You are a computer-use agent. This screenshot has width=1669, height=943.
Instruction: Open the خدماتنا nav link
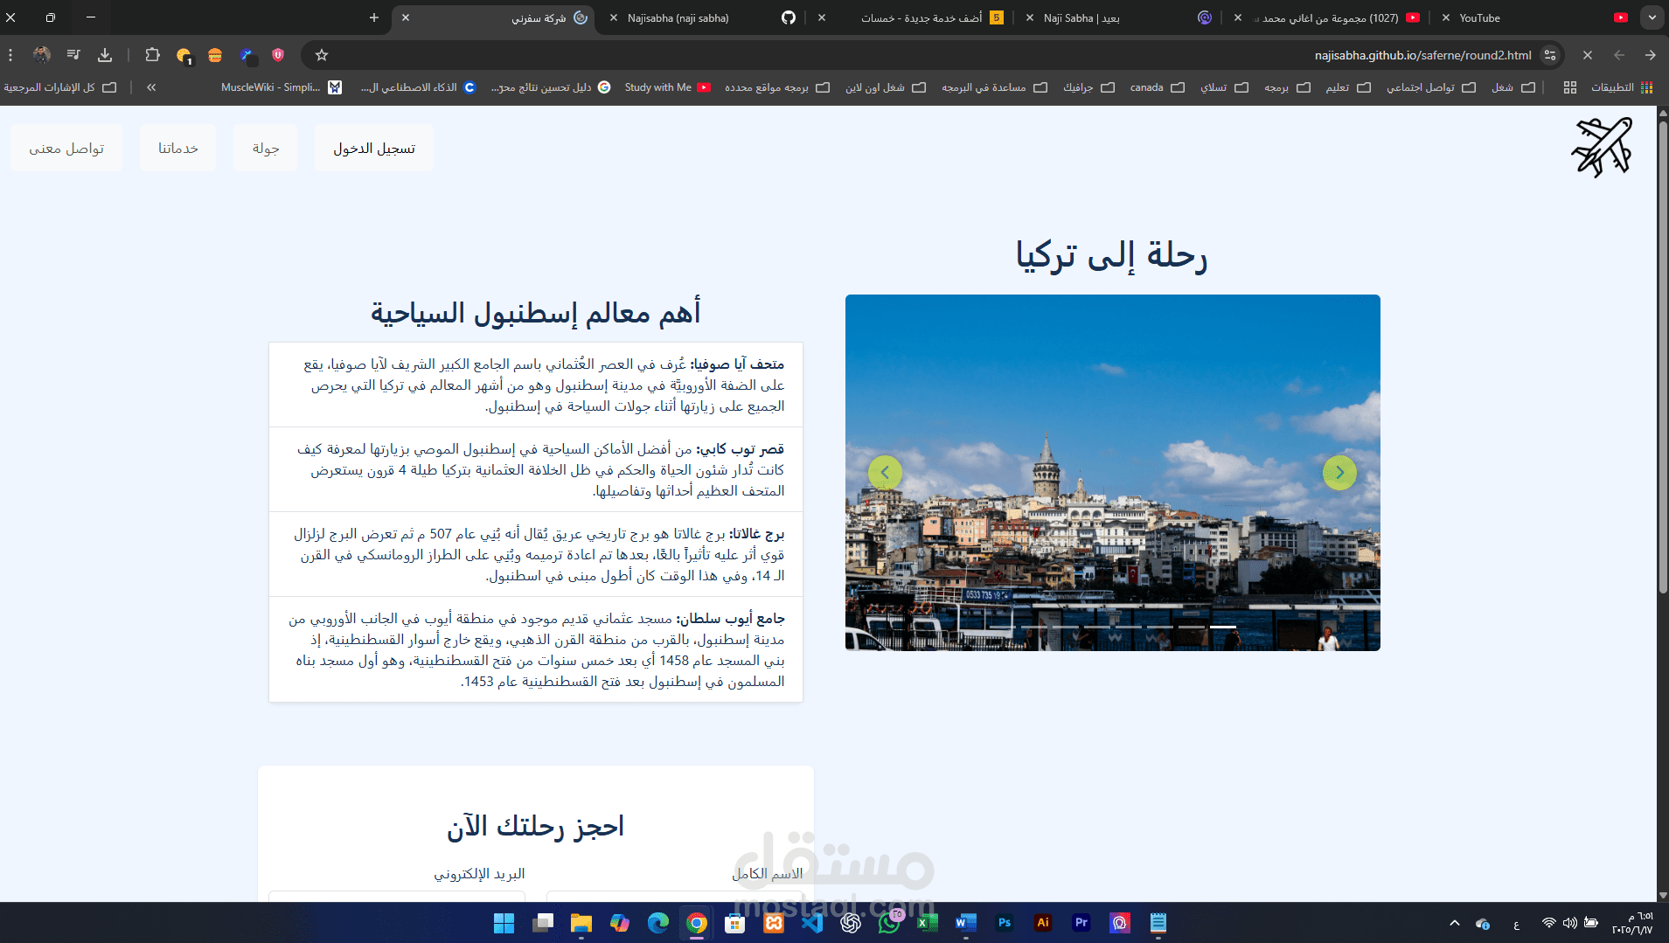178,148
